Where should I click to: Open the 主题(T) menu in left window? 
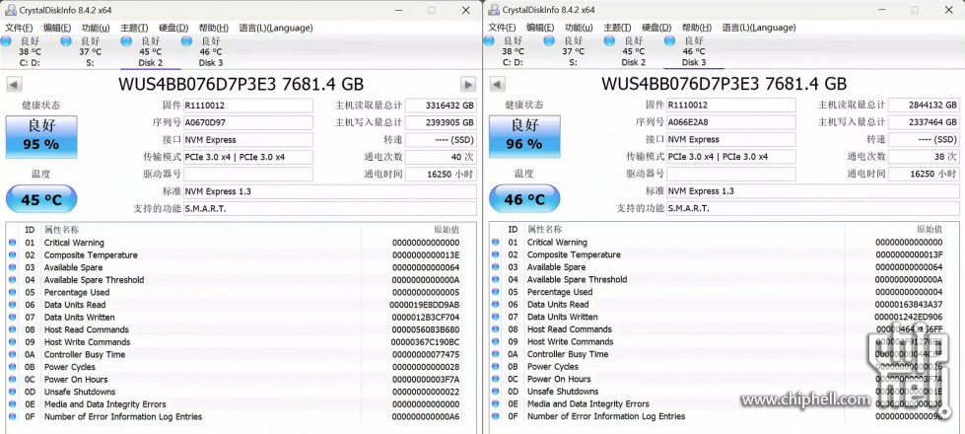134,28
